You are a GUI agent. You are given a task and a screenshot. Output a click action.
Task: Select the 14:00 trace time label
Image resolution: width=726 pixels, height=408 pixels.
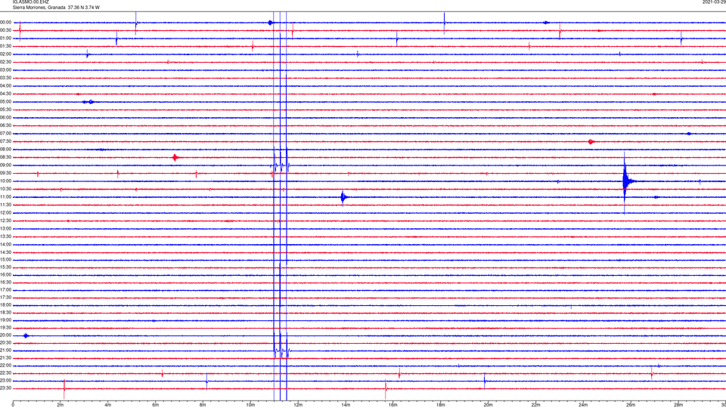point(6,244)
